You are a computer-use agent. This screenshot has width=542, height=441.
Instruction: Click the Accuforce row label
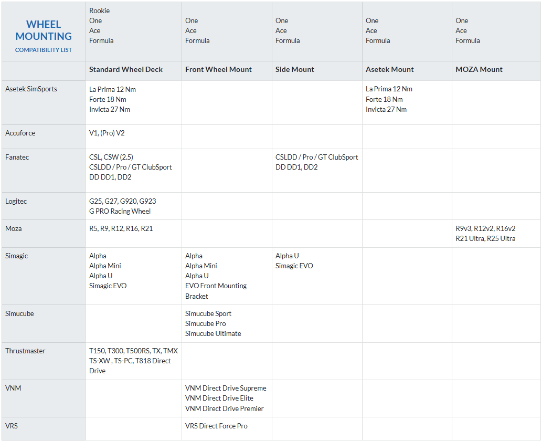click(20, 133)
